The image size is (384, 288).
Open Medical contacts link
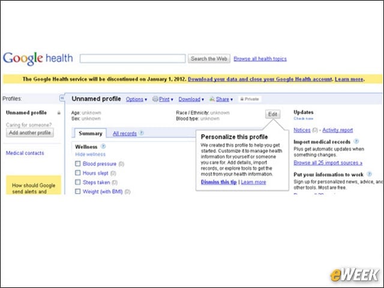[25, 153]
